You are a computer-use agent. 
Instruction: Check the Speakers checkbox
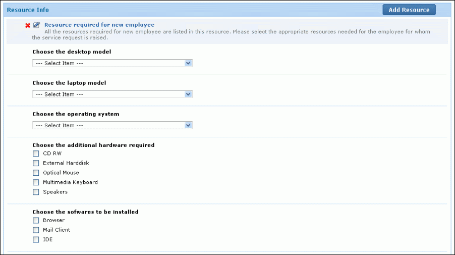tap(36, 192)
